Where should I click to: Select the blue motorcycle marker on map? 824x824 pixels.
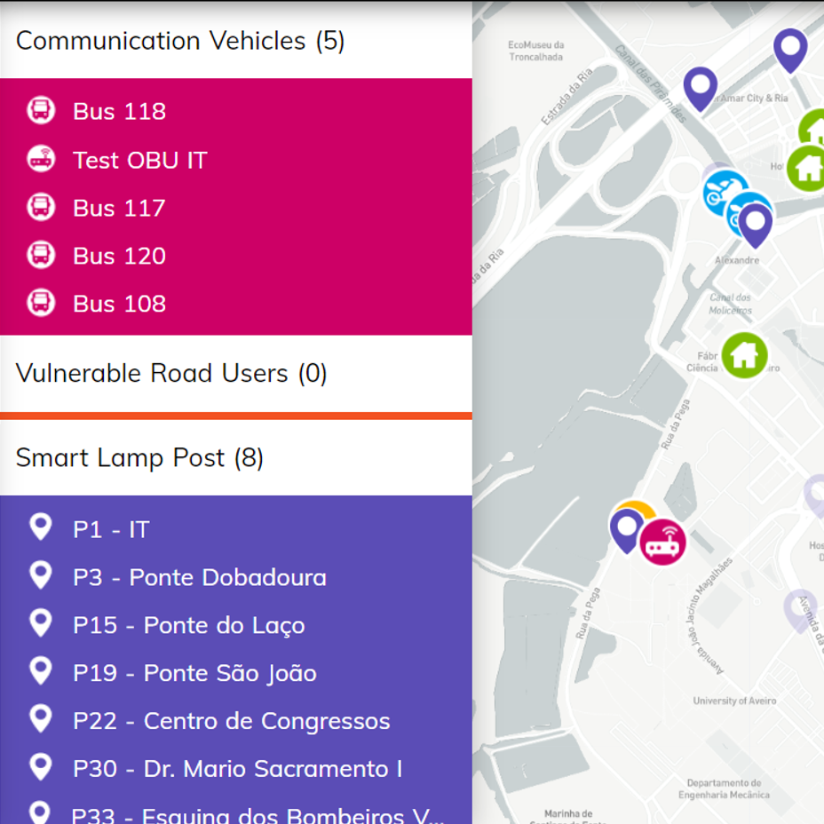click(x=725, y=191)
